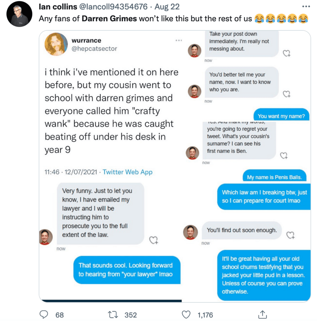Viewport: 317px width, 321px height.
Task: Click the bold Darren Grimes text
Action: (109, 18)
